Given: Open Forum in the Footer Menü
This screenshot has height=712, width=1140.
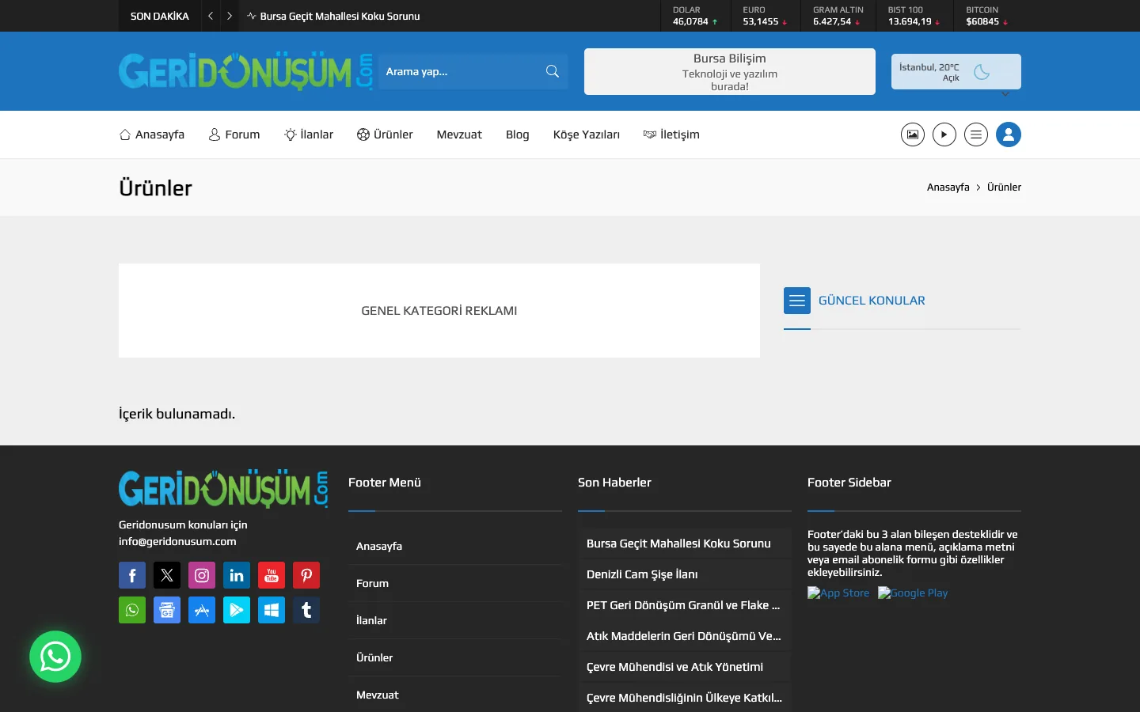Looking at the screenshot, I should tap(372, 583).
